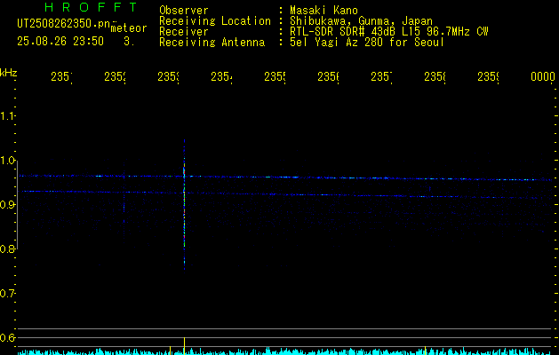559x355 pixels.
Task: Click the "Receiving Location" field label
Action: [215, 21]
